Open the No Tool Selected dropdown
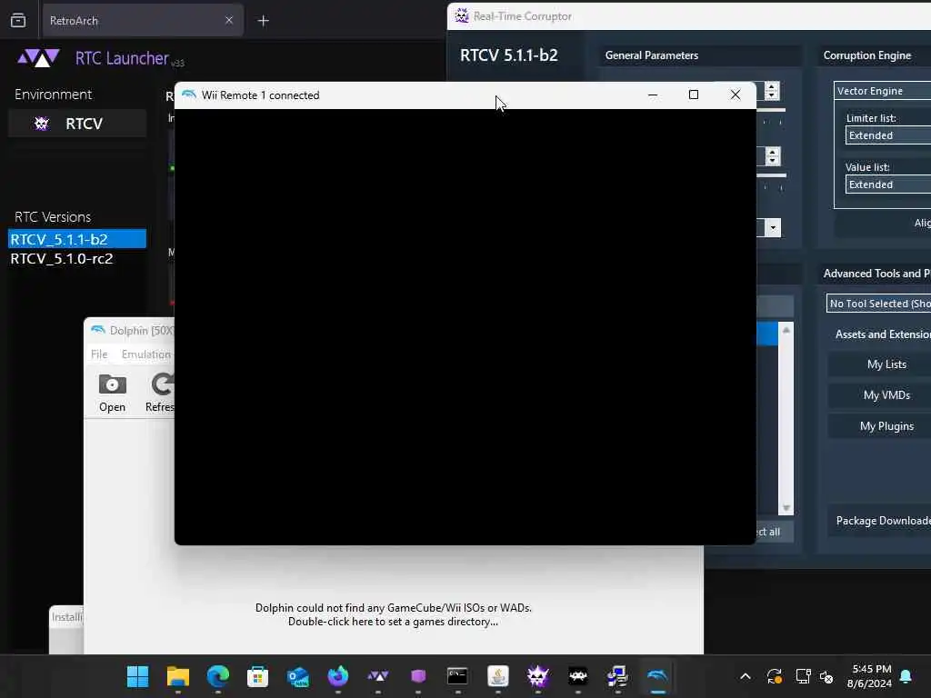 click(x=879, y=304)
